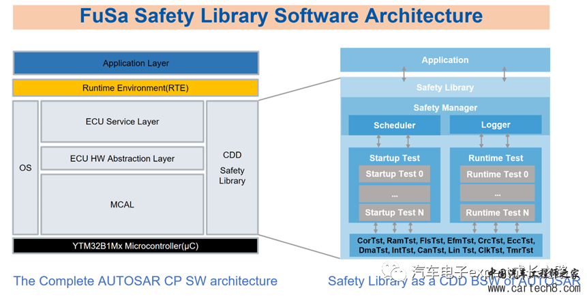Select the Startup Test 0 box

coord(395,174)
